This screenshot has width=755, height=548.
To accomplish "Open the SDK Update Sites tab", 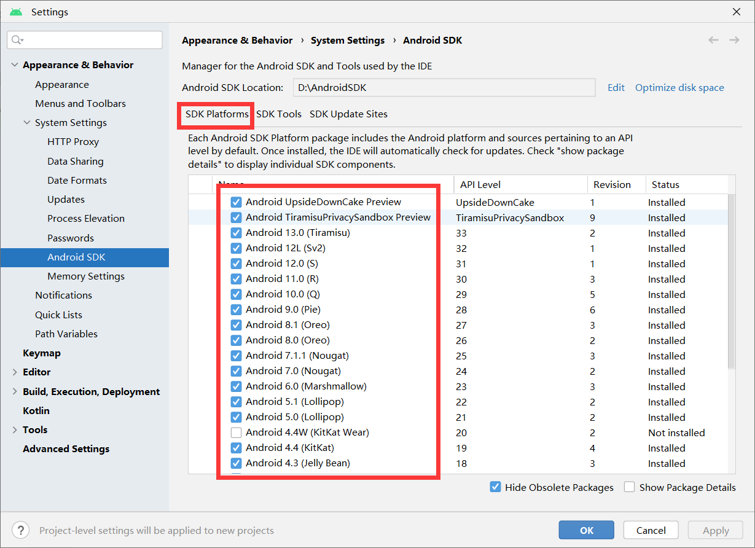I will (348, 114).
